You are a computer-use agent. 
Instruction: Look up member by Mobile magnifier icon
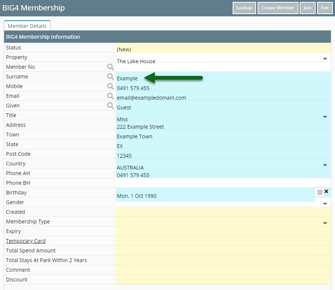coord(110,86)
